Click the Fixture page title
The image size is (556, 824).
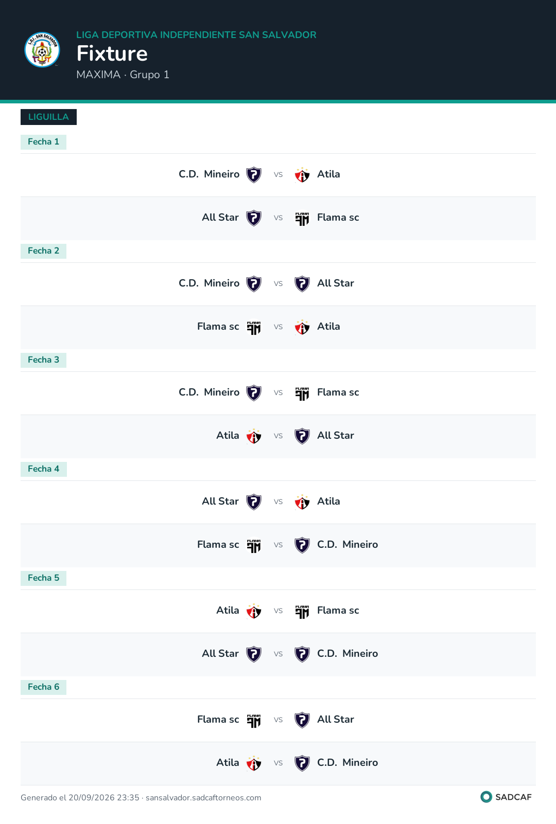click(112, 53)
